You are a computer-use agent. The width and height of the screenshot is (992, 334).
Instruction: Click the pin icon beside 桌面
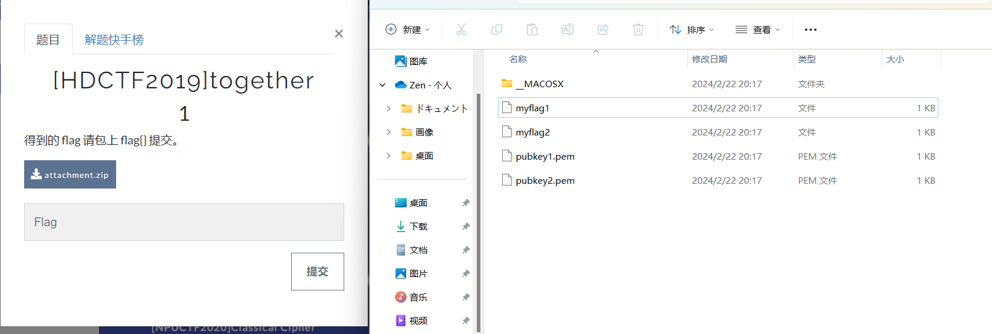tap(466, 203)
